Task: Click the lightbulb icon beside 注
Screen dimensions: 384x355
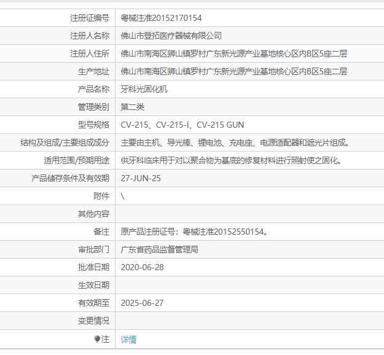Action: [x=97, y=339]
